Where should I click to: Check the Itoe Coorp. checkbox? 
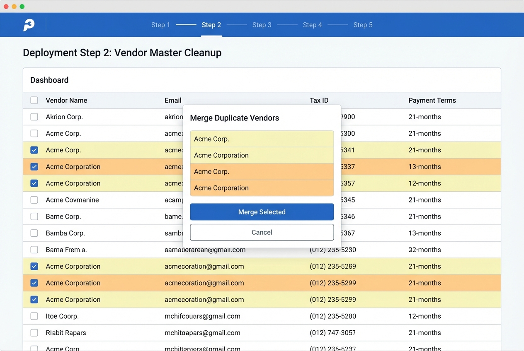[34, 316]
